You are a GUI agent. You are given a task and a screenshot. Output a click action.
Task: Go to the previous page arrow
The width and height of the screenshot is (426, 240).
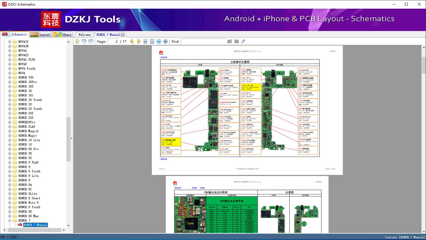[132, 41]
